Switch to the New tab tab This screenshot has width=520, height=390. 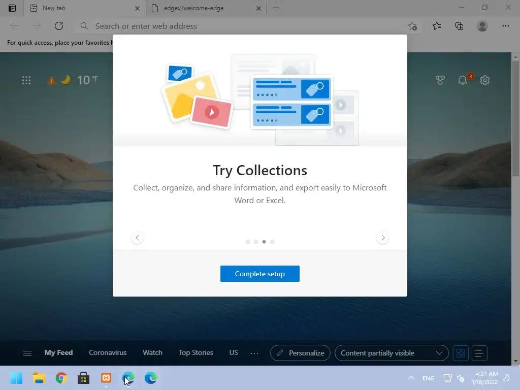coord(85,8)
